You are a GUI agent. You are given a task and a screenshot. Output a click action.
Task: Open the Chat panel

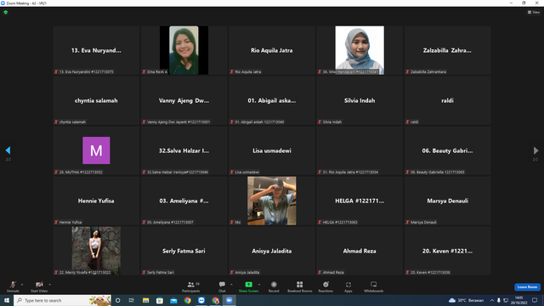pos(222,286)
